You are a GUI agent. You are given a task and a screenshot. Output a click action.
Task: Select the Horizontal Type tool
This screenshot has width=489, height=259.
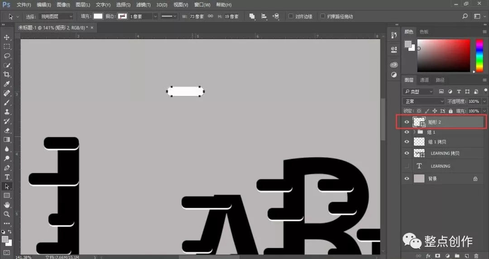click(6, 177)
